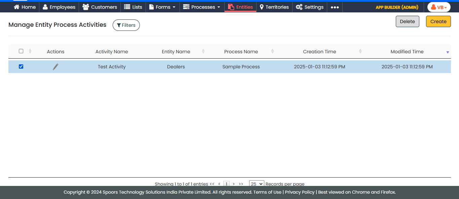The width and height of the screenshot is (459, 199).
Task: Open the Territories menu item
Action: pos(274,7)
